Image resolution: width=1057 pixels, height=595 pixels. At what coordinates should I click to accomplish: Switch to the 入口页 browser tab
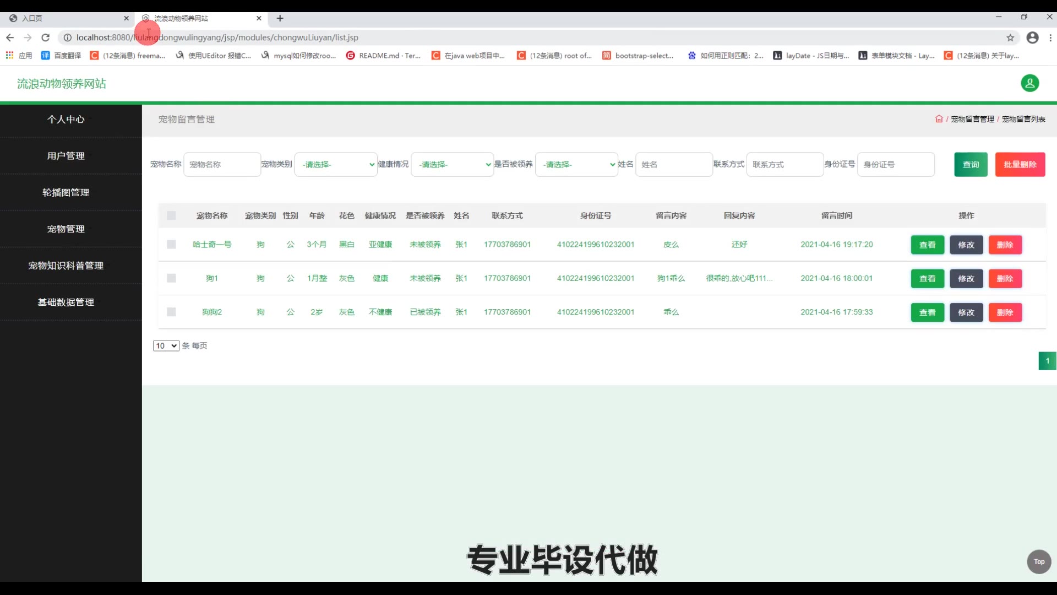click(66, 18)
